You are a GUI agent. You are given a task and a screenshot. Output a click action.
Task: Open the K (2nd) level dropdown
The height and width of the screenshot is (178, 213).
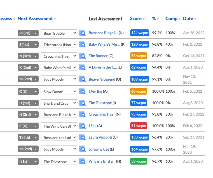point(28,67)
